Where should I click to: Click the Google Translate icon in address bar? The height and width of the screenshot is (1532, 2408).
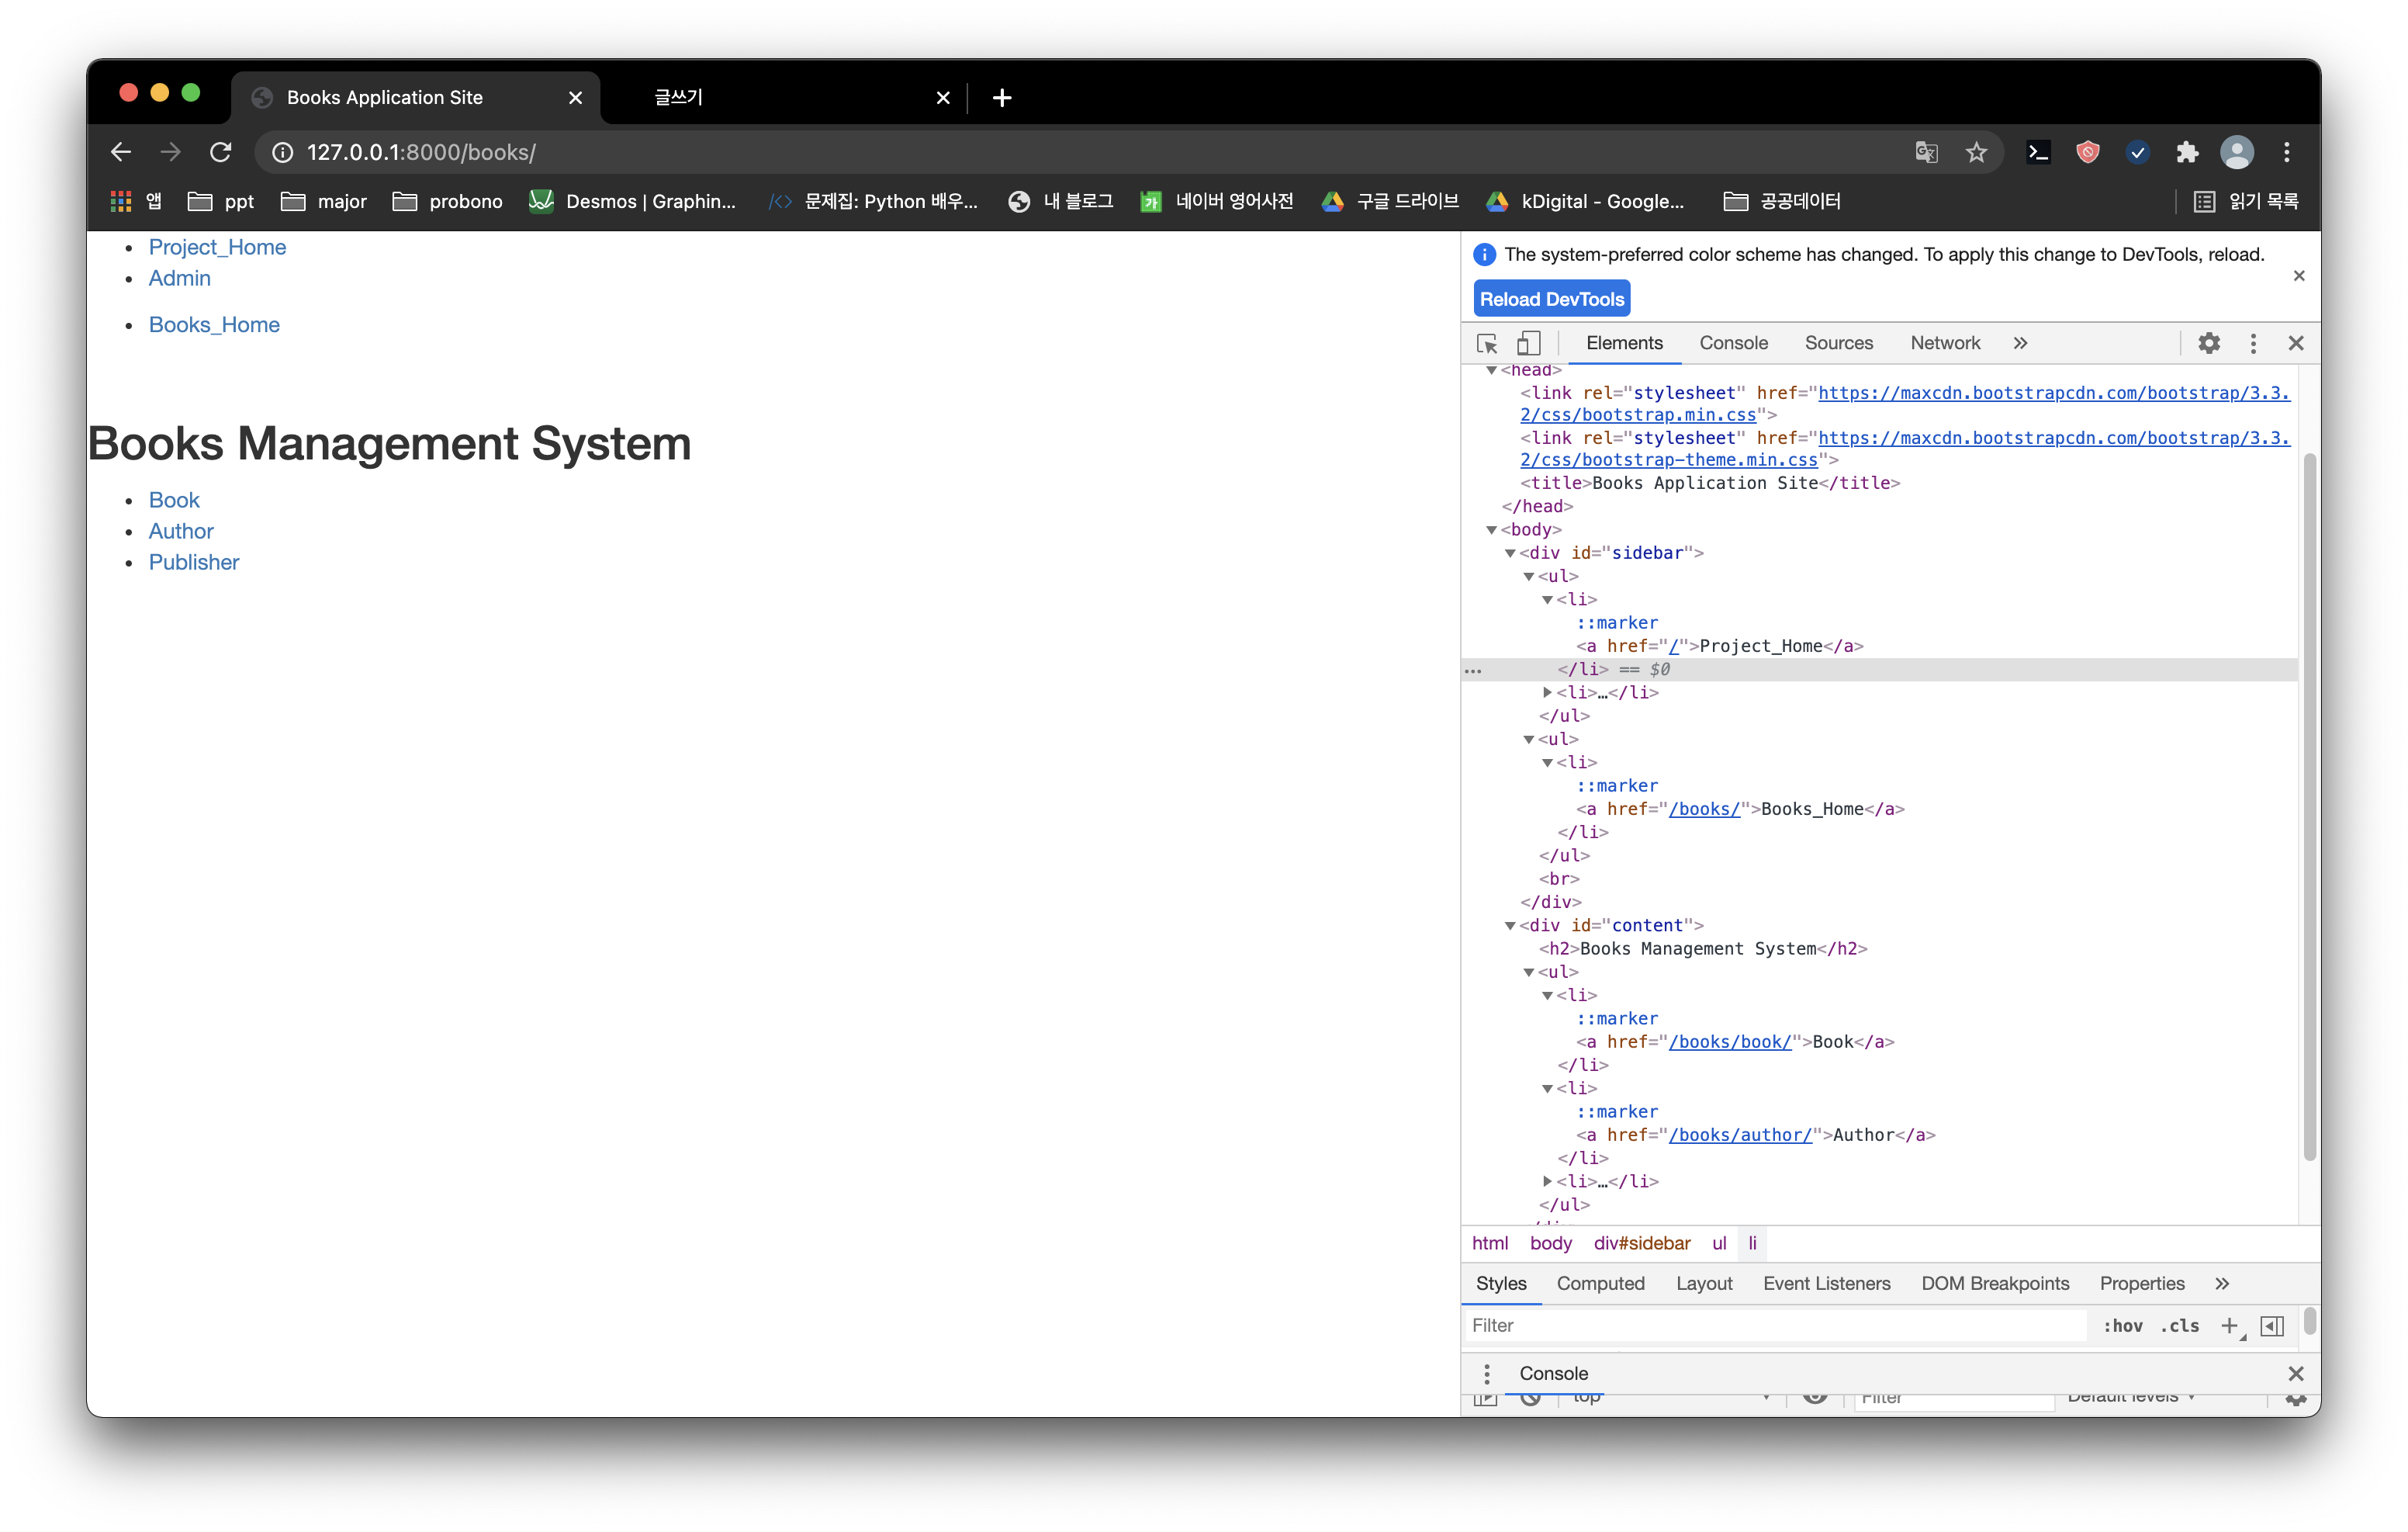point(1926,152)
